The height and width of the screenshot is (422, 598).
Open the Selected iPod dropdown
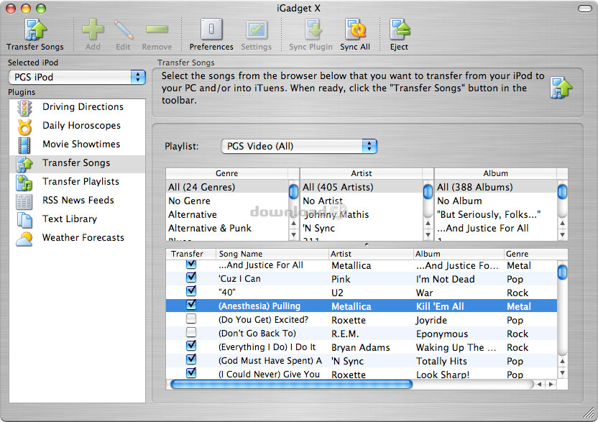[x=77, y=77]
